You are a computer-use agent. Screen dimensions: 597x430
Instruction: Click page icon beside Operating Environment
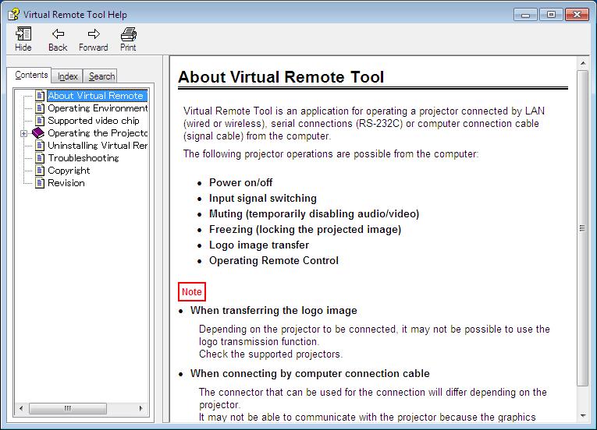pyautogui.click(x=40, y=108)
